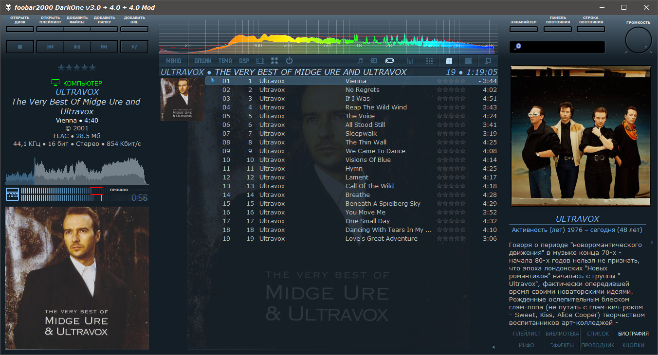Switch to the Эффекты tab
Viewport: 658px width, 355px height.
click(562, 345)
